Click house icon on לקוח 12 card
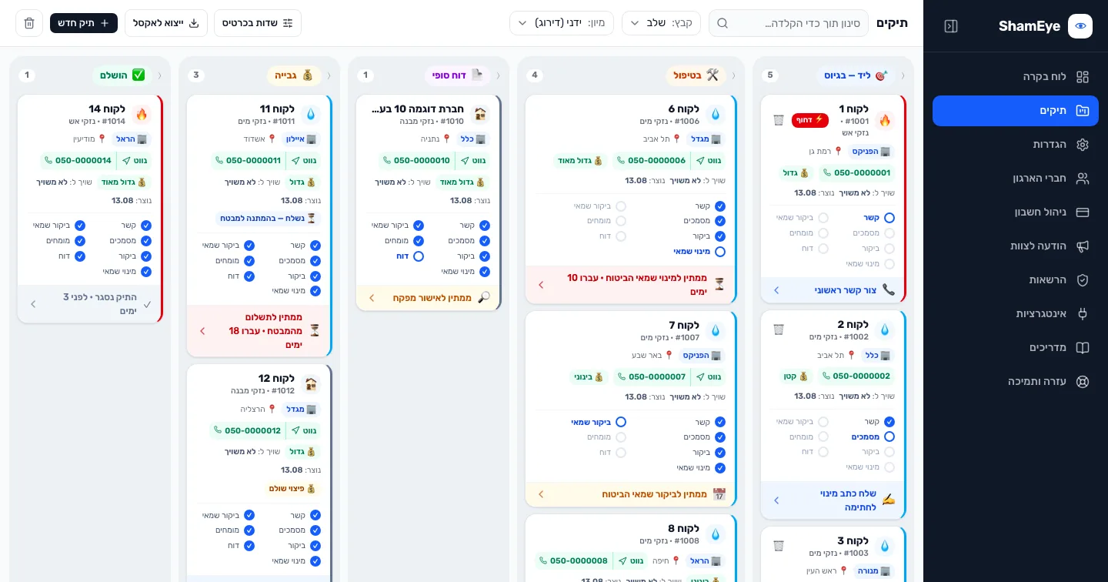The width and height of the screenshot is (1108, 582). tap(311, 384)
